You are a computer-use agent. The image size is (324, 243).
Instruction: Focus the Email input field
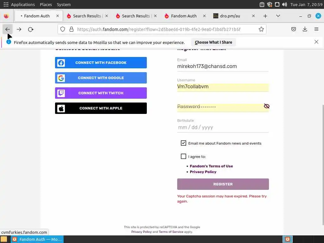[223, 66]
